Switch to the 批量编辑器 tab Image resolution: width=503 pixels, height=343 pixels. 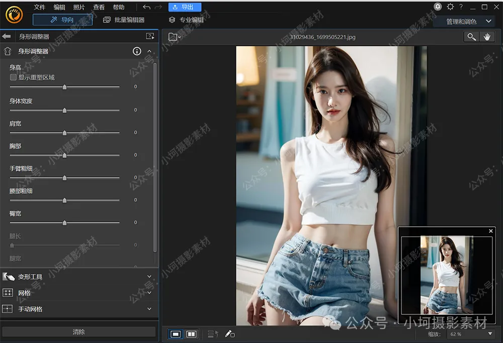pyautogui.click(x=124, y=20)
